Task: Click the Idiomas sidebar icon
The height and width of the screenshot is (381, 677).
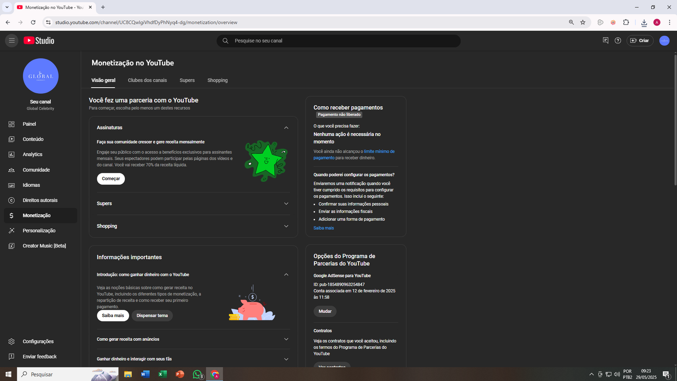Action: pos(11,185)
